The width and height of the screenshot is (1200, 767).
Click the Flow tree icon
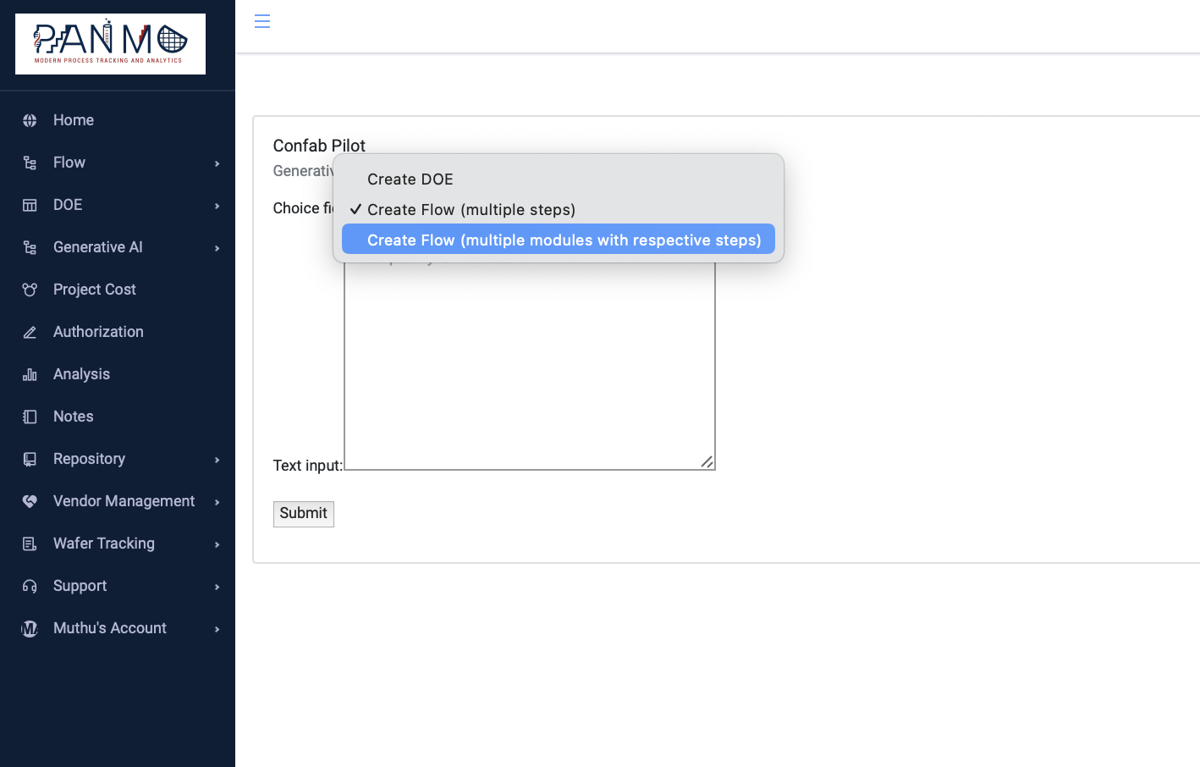point(30,163)
